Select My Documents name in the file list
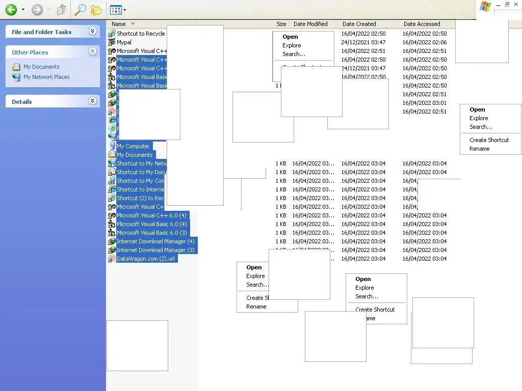This screenshot has width=522, height=391. [x=135, y=155]
